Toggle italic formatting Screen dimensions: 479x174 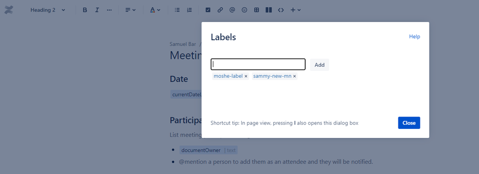pyautogui.click(x=97, y=10)
